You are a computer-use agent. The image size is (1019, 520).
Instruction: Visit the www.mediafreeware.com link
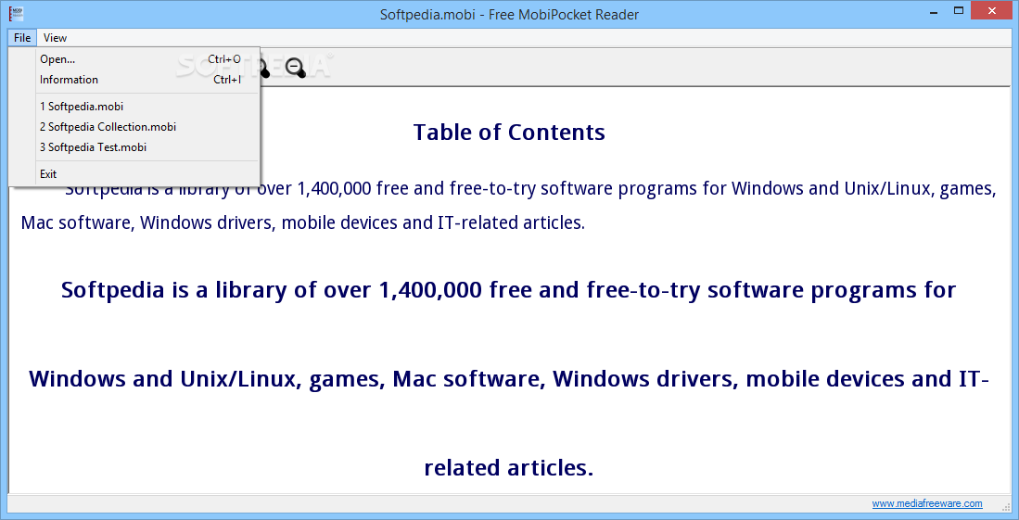pos(927,503)
